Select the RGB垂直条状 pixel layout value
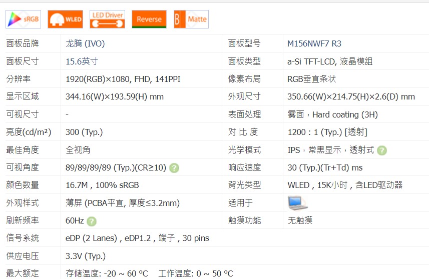This screenshot has width=429, height=279. pos(311,79)
